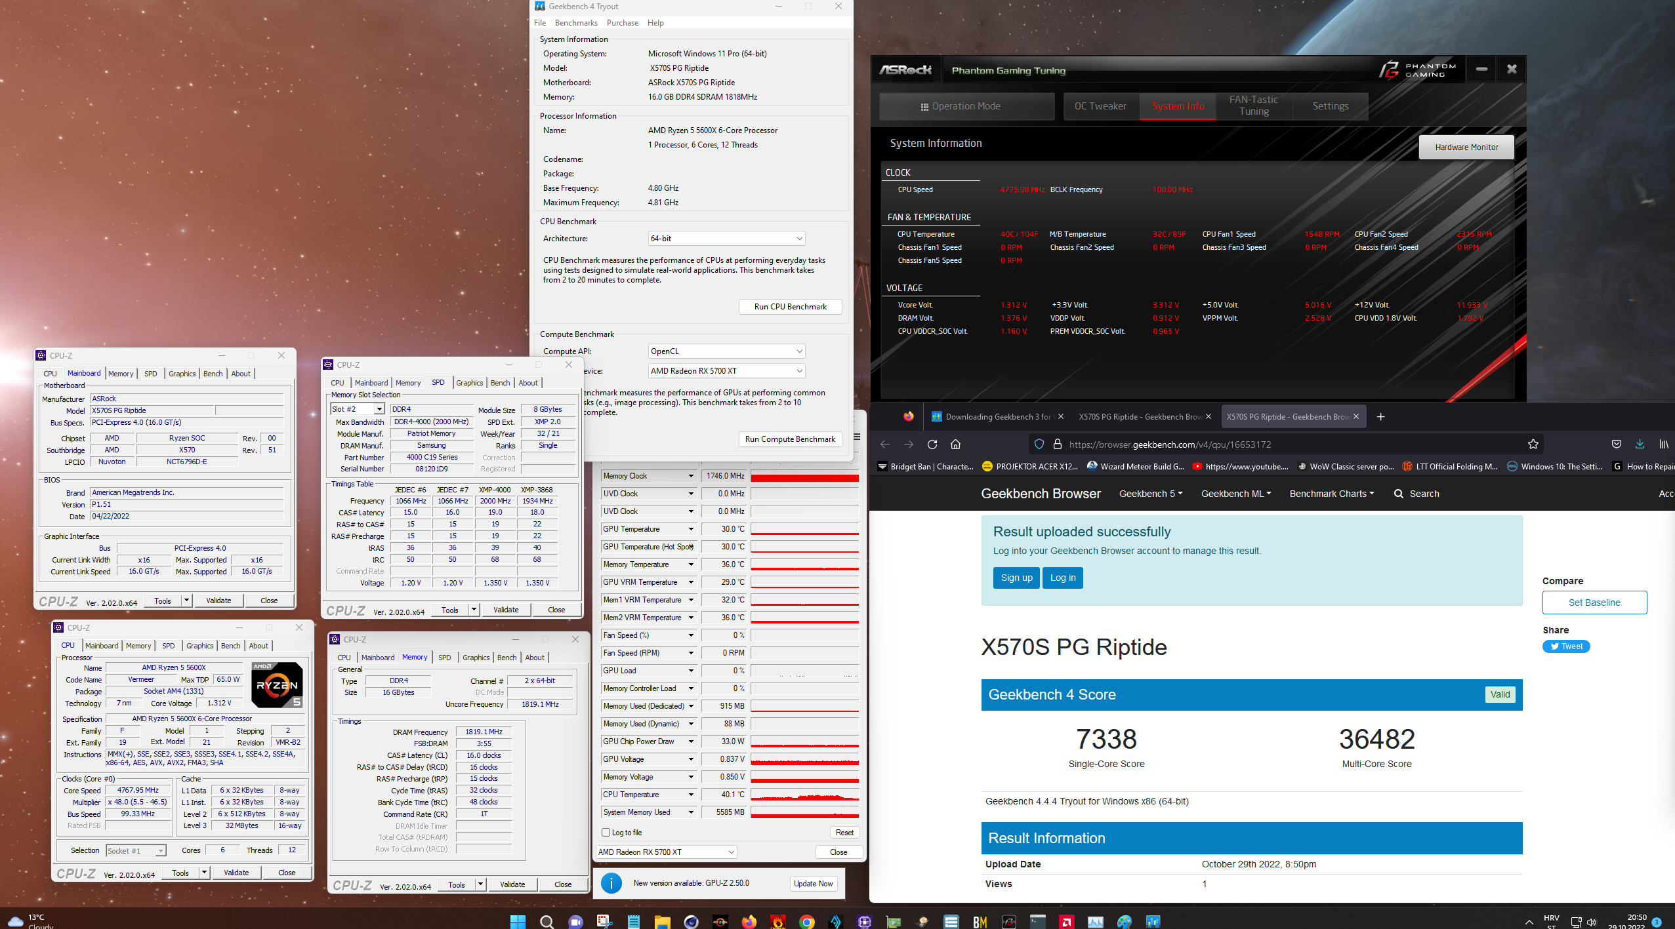Image resolution: width=1675 pixels, height=929 pixels.
Task: Expand the Memory Clock sensor dropdown in GPU-Z
Action: tap(691, 476)
